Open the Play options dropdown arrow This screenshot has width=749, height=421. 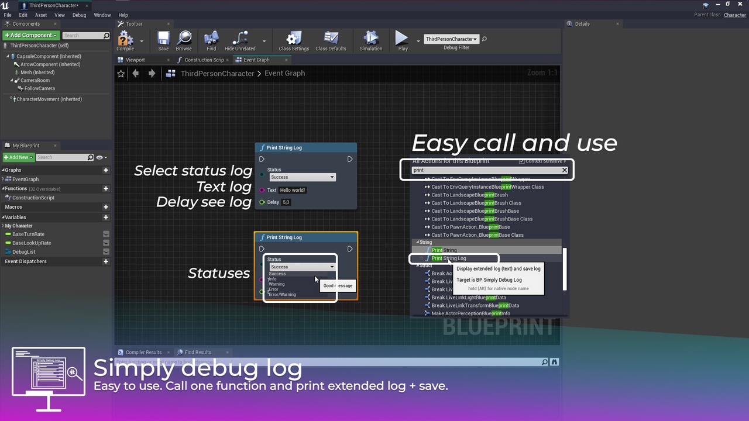[418, 42]
